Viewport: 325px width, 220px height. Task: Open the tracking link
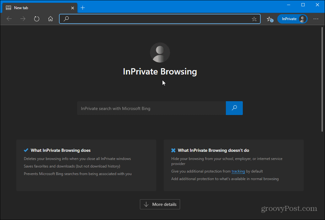238,171
